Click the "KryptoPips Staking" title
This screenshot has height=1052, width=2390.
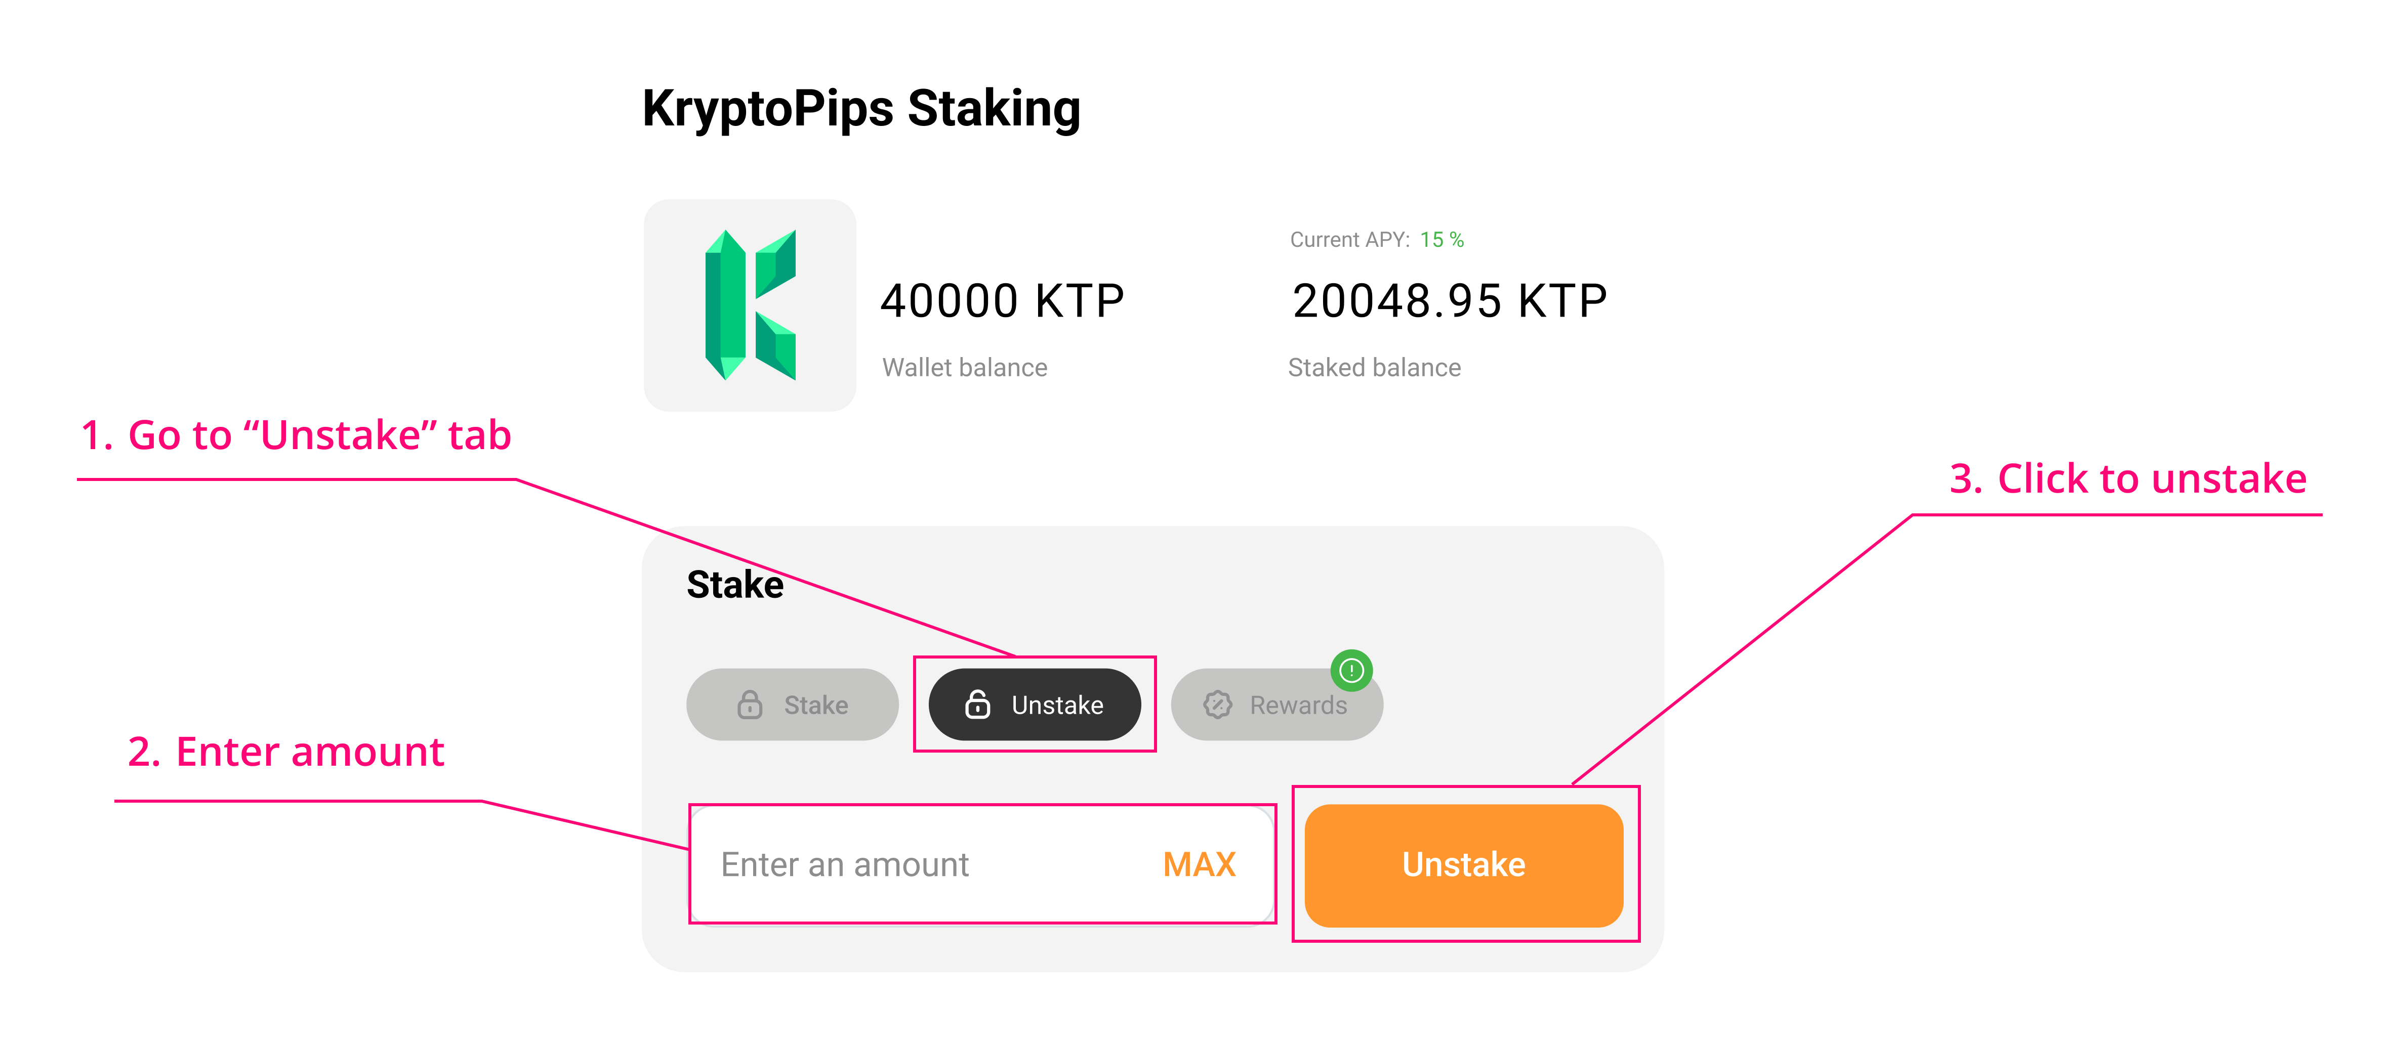[861, 108]
